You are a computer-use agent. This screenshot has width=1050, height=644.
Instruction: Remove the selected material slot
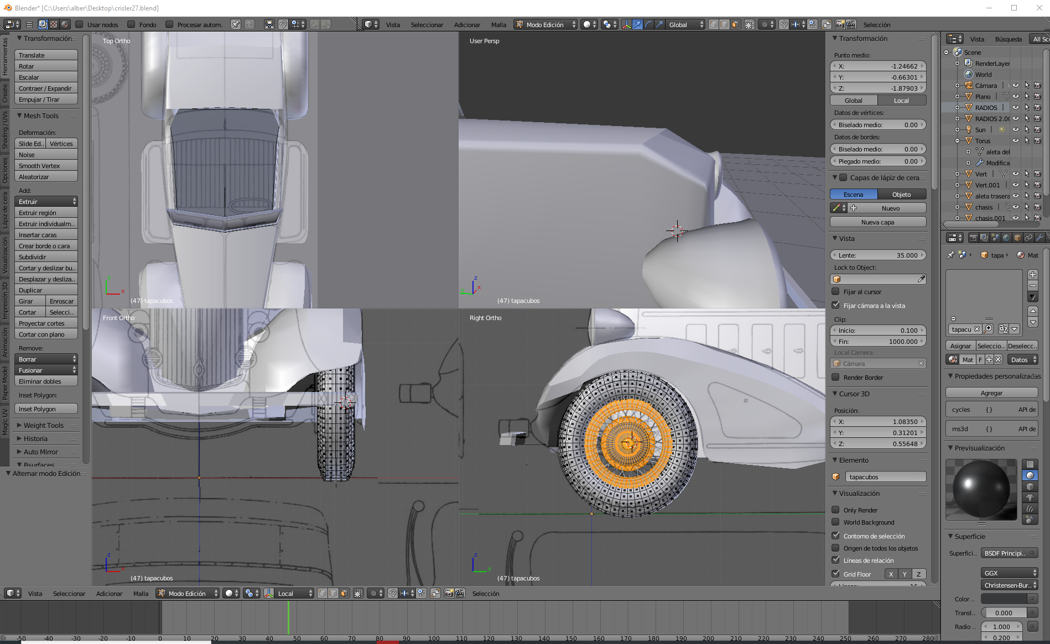click(1032, 286)
